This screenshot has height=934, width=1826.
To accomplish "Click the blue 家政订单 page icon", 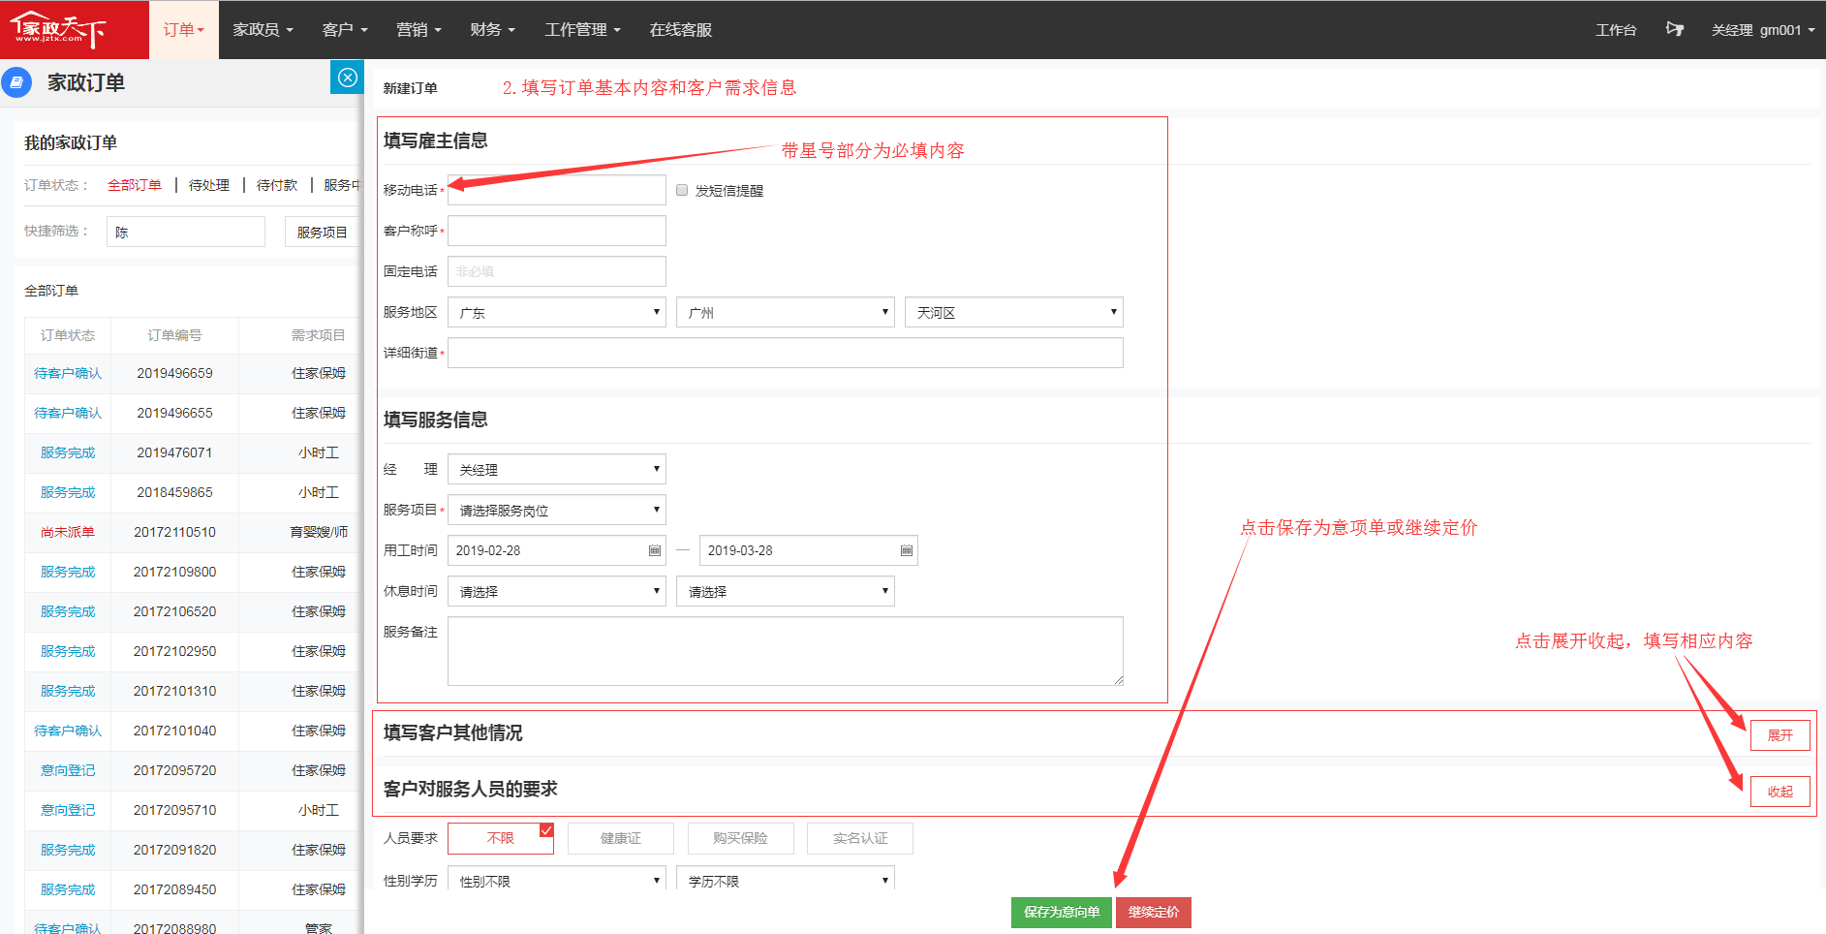I will (x=16, y=82).
